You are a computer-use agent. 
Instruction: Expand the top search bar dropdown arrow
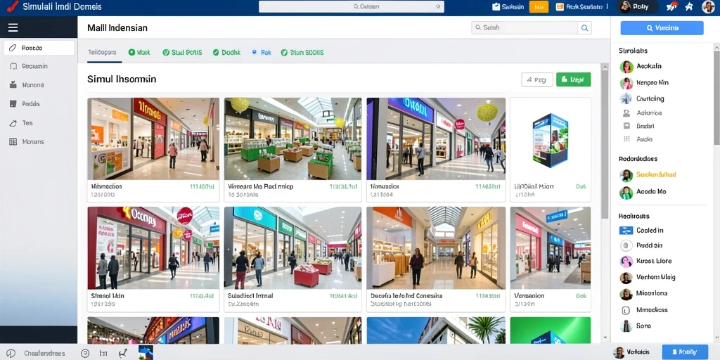tap(437, 6)
